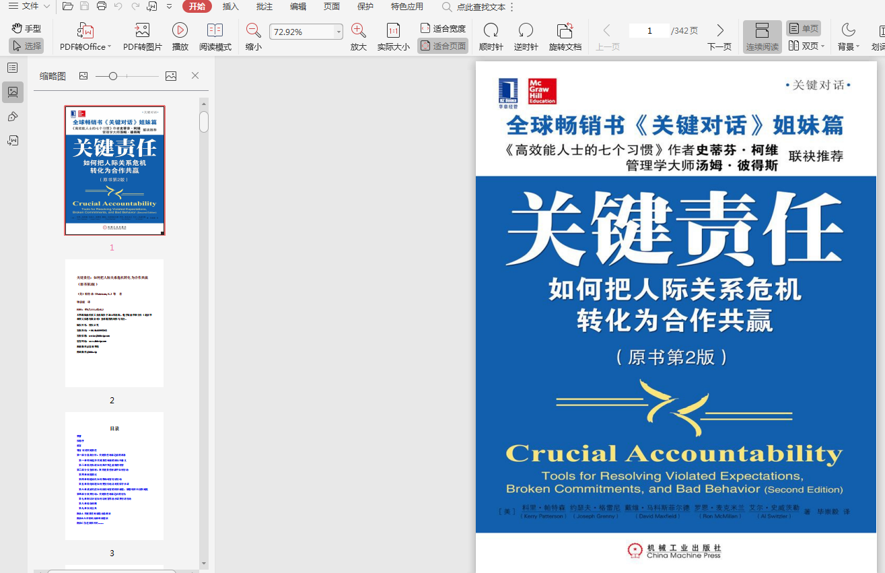Rotate page clockwise (顺时针)
The height and width of the screenshot is (573, 885).
click(491, 37)
